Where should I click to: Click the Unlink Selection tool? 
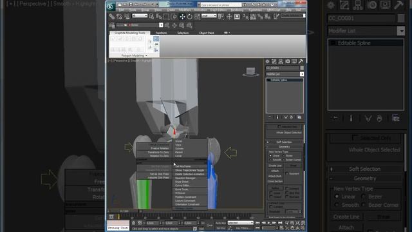click(x=119, y=16)
